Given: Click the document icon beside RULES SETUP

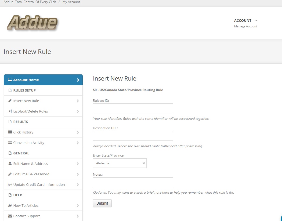Looking at the screenshot, I should (10, 90).
